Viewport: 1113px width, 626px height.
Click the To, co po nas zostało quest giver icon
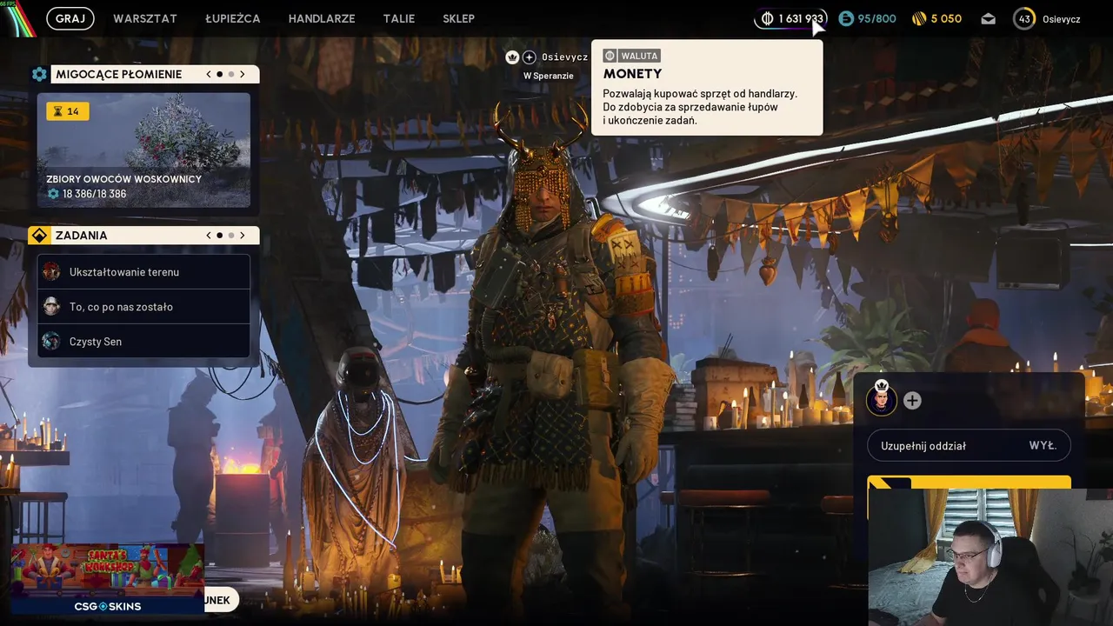pyautogui.click(x=51, y=306)
